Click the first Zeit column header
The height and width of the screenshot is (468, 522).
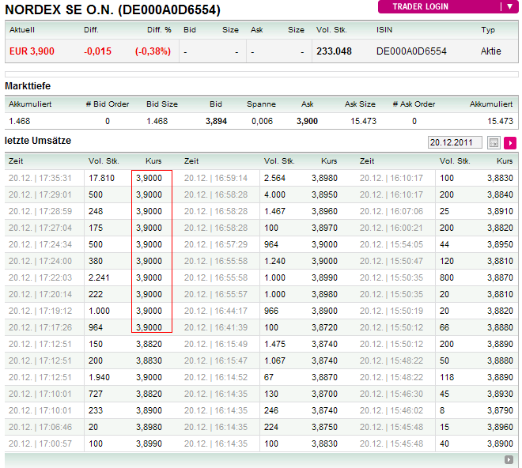click(x=16, y=161)
